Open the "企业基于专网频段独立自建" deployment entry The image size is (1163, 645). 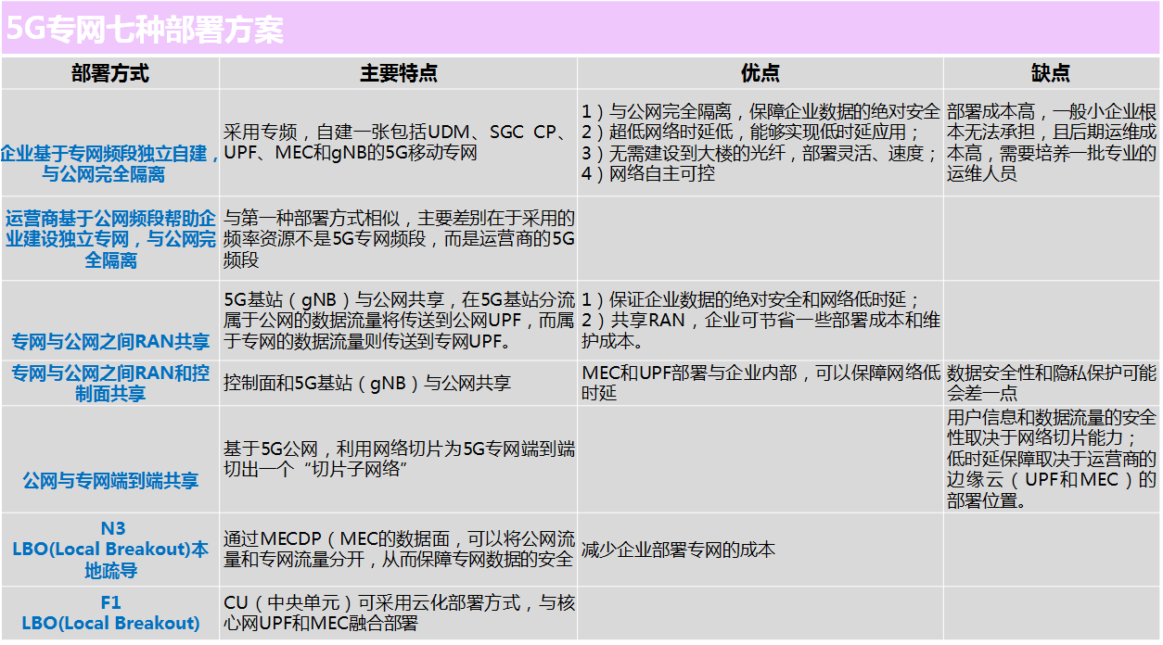tap(110, 163)
